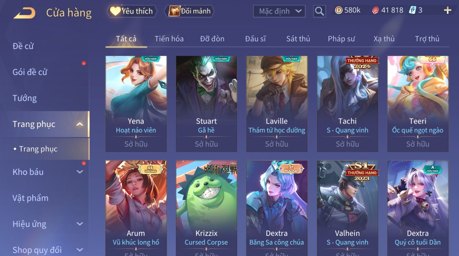
Task: Click the blue ticket icon showing 3
Action: (412, 10)
